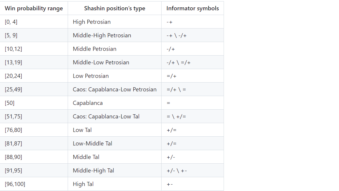Click the Win probability range column header

(x=34, y=8)
